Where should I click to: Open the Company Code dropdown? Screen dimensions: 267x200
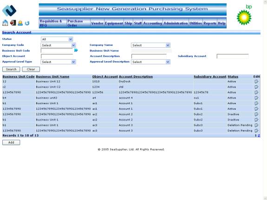coord(58,45)
